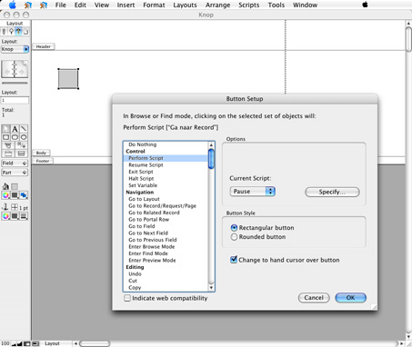The height and width of the screenshot is (347, 412).
Task: Toggle the part label control icon
Action: point(35,343)
